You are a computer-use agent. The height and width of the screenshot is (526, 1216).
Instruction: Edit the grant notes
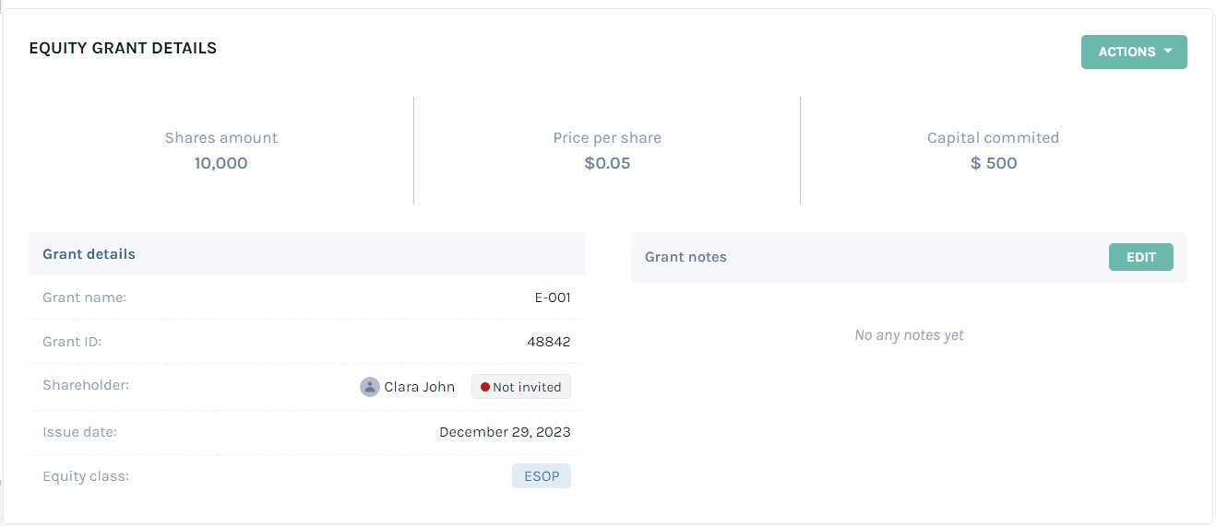pyautogui.click(x=1140, y=257)
